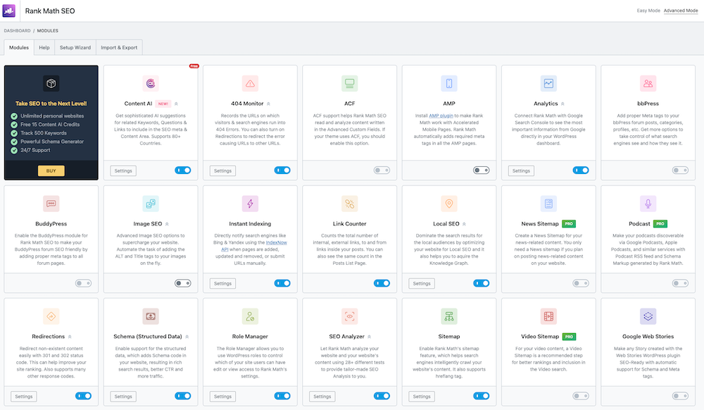Expand chevron next to 404 Monitor title

coord(268,104)
